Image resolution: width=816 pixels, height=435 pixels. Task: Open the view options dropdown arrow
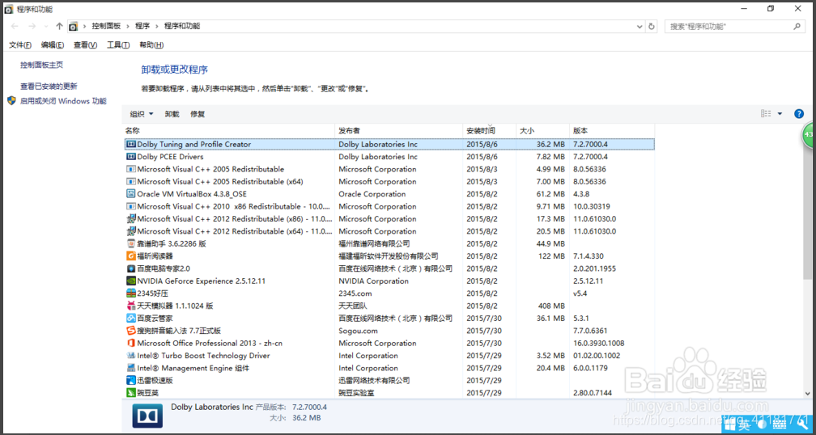[780, 114]
